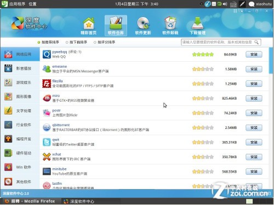Click the emesene app icon
The height and width of the screenshot is (205, 274).
click(47, 69)
